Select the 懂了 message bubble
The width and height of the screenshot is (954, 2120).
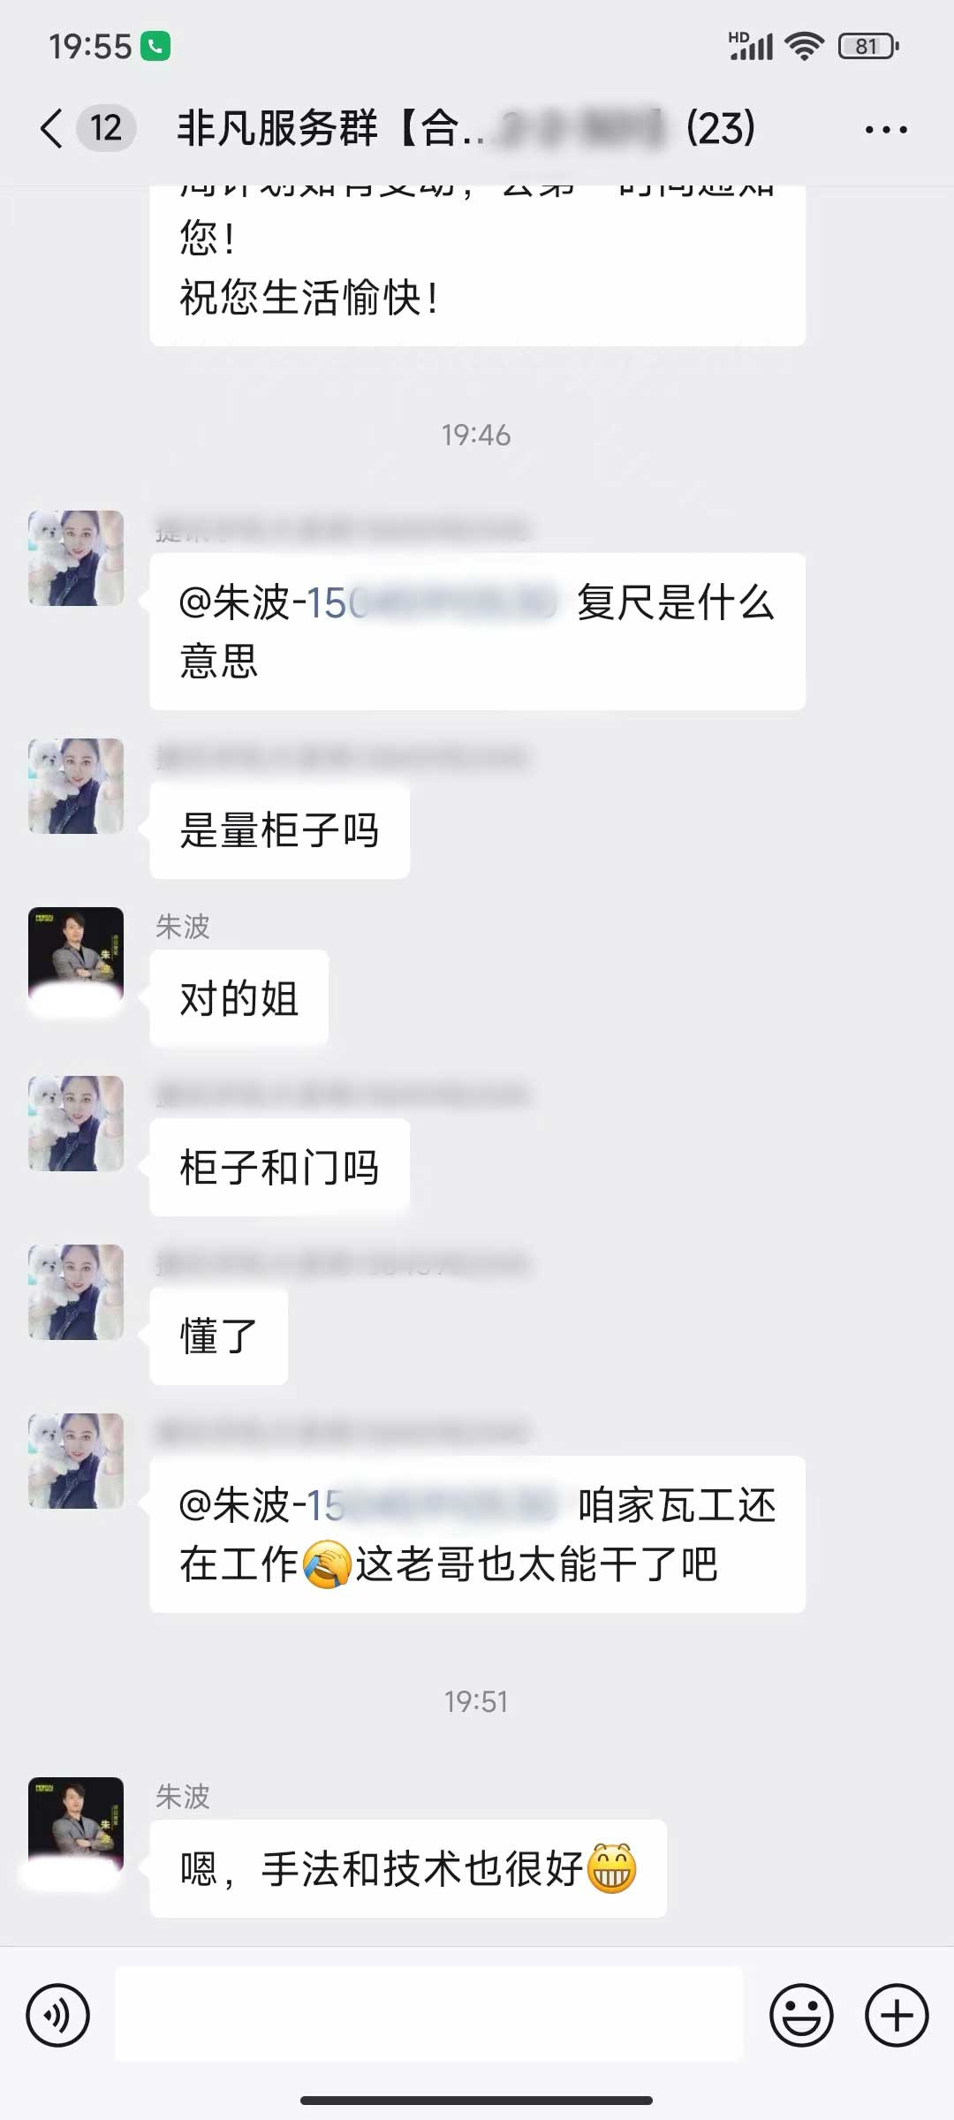click(x=219, y=1336)
